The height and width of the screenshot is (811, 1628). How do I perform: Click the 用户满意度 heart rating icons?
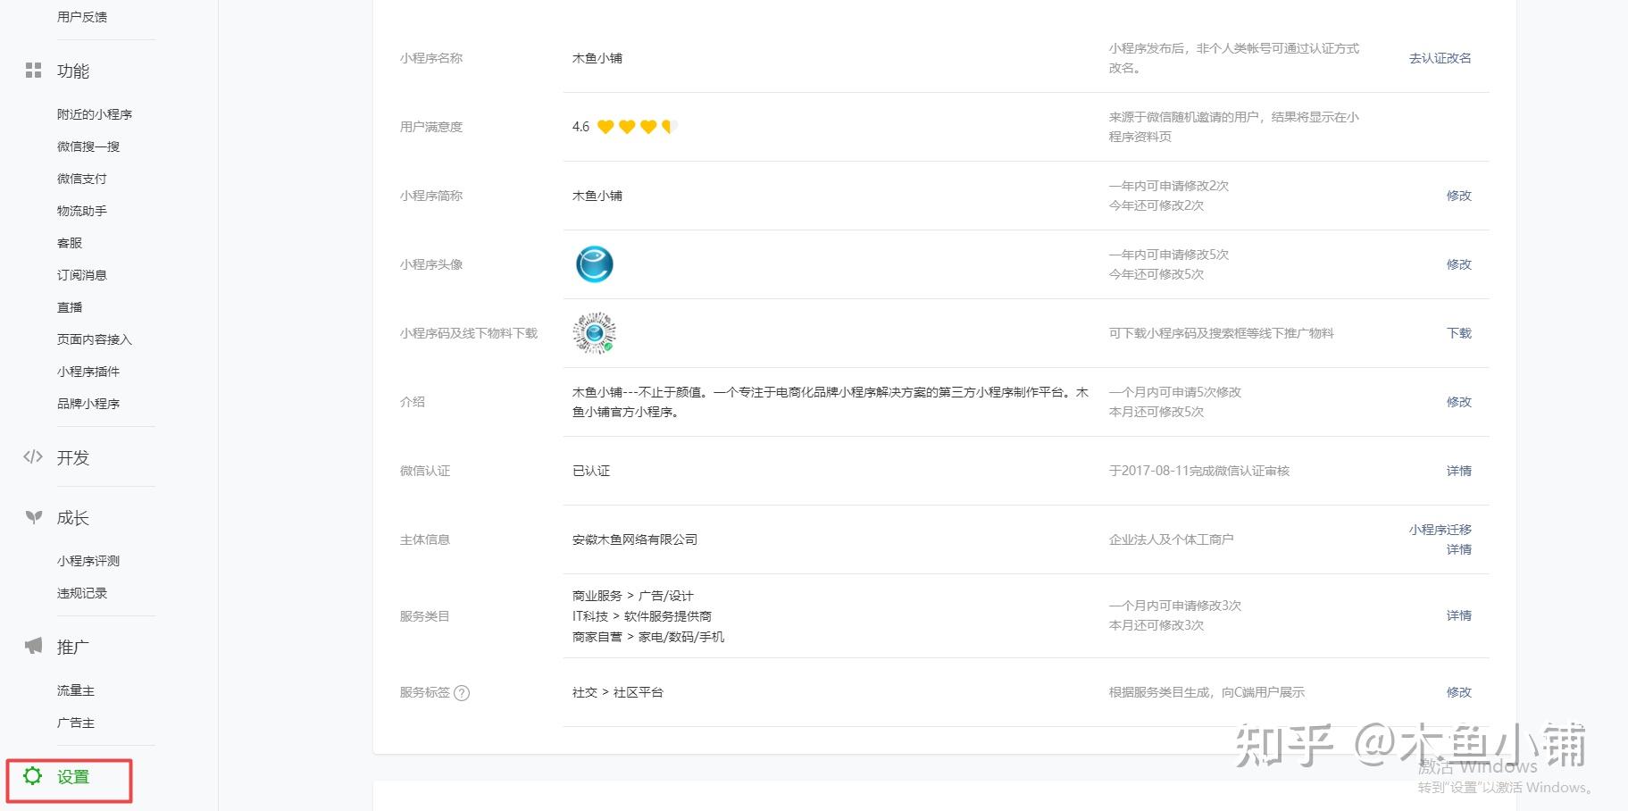(x=638, y=127)
